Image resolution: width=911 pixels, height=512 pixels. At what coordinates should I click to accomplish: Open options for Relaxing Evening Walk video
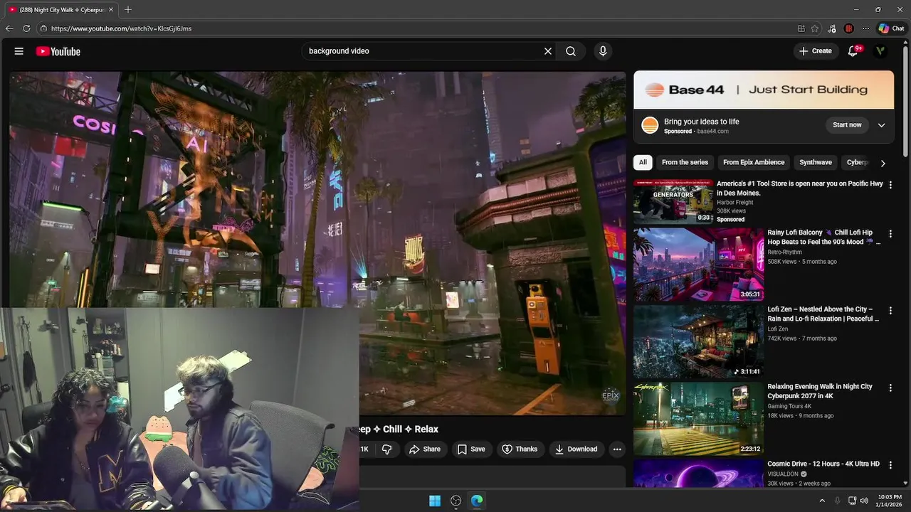pos(890,388)
